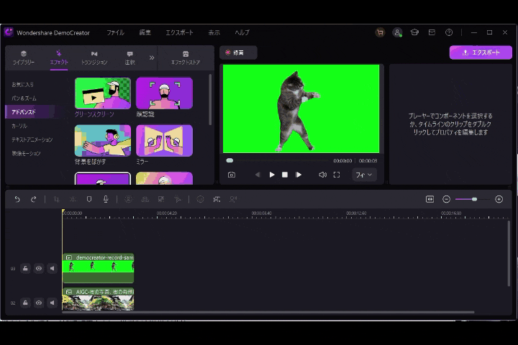Expand more tabs with double chevron
This screenshot has height=345, width=518.
point(152,57)
